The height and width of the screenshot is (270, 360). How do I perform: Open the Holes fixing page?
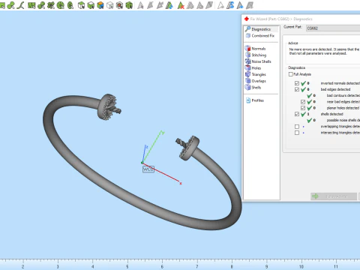pos(256,68)
